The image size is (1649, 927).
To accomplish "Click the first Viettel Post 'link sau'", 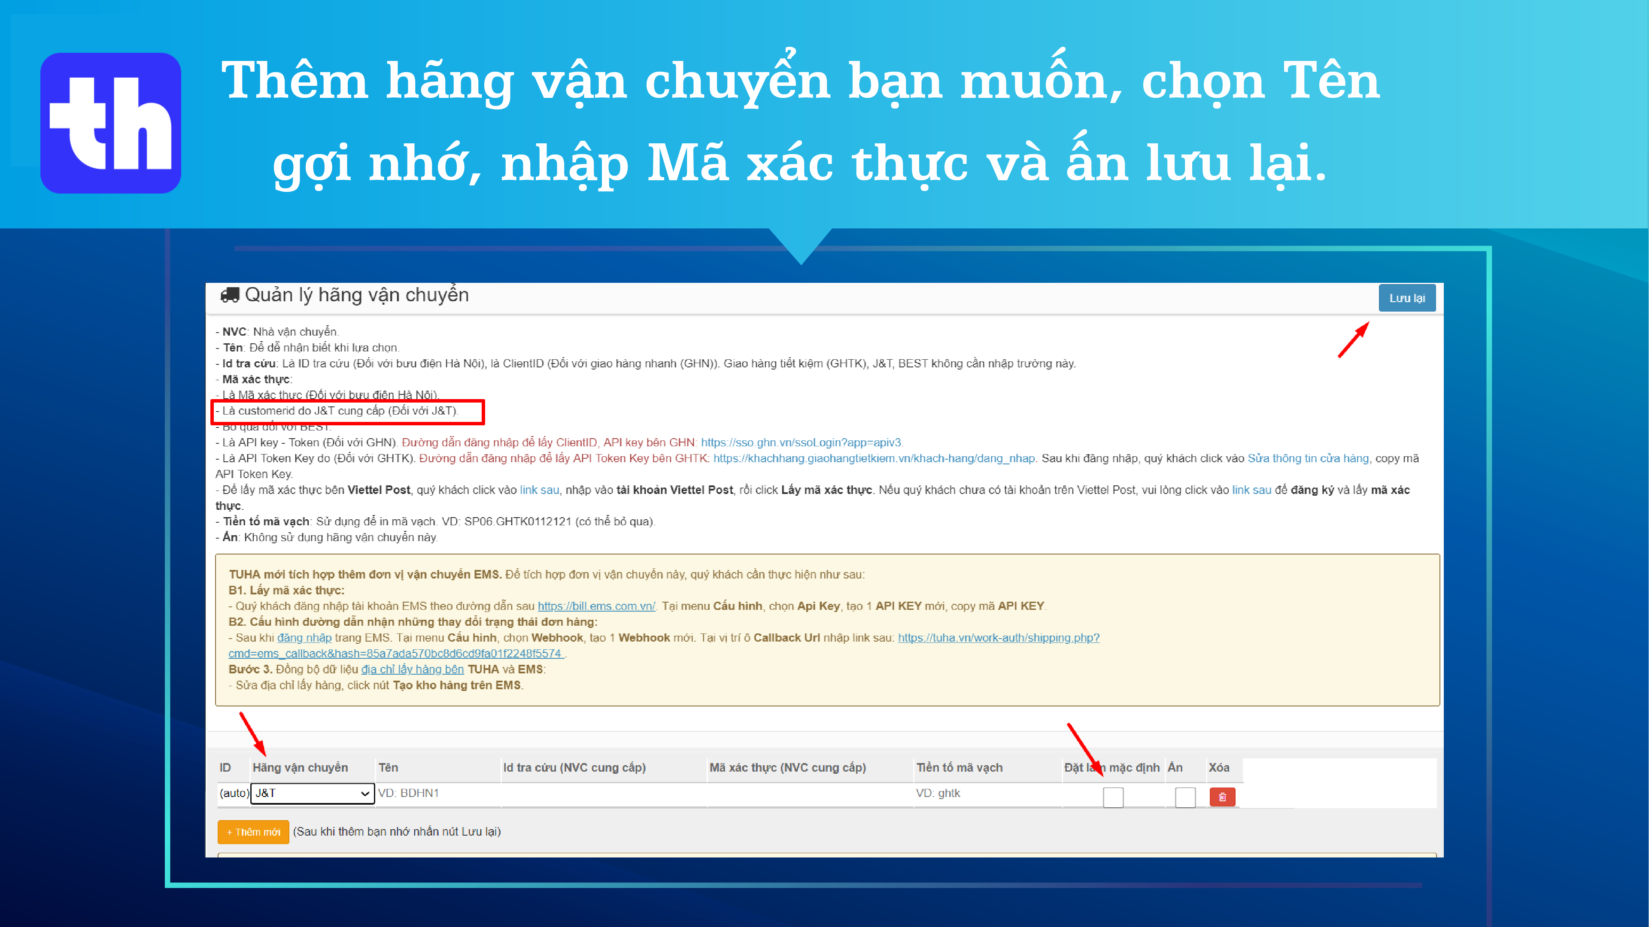I will coord(539,490).
